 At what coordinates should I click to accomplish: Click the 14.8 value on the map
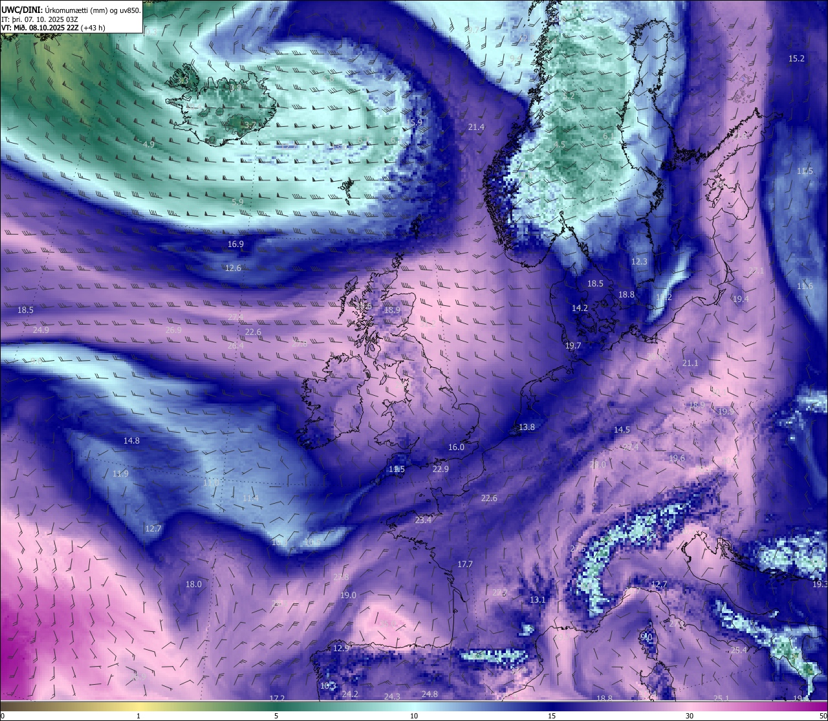coord(131,441)
